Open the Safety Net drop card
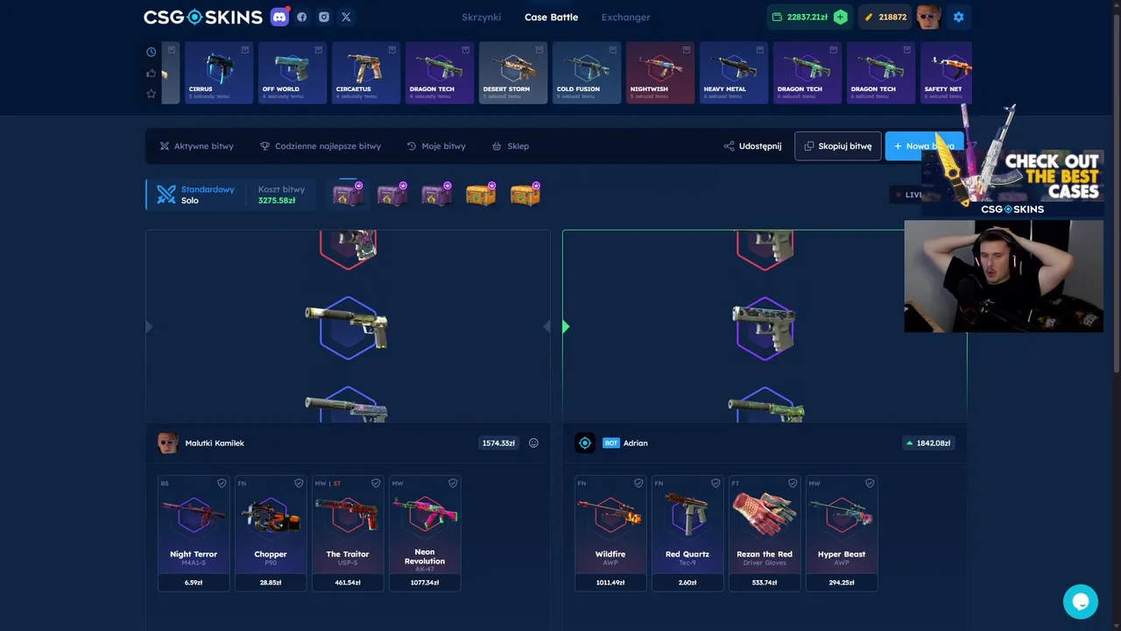1121x631 pixels. click(946, 73)
